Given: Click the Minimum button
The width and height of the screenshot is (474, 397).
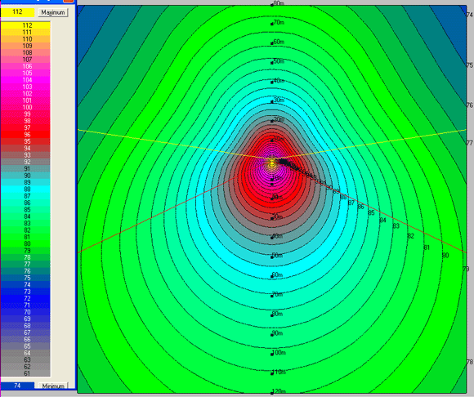Looking at the screenshot, I should click(x=53, y=386).
